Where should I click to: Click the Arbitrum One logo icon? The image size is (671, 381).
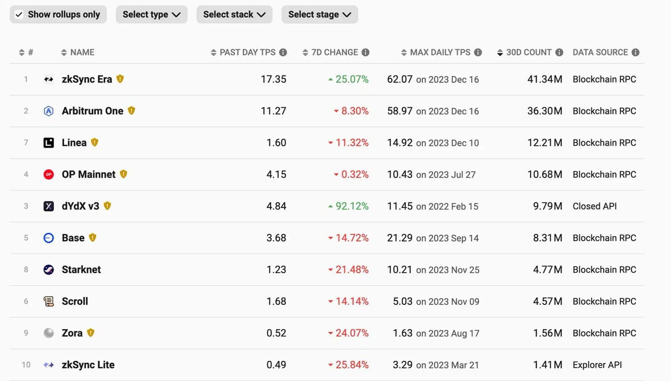(48, 111)
